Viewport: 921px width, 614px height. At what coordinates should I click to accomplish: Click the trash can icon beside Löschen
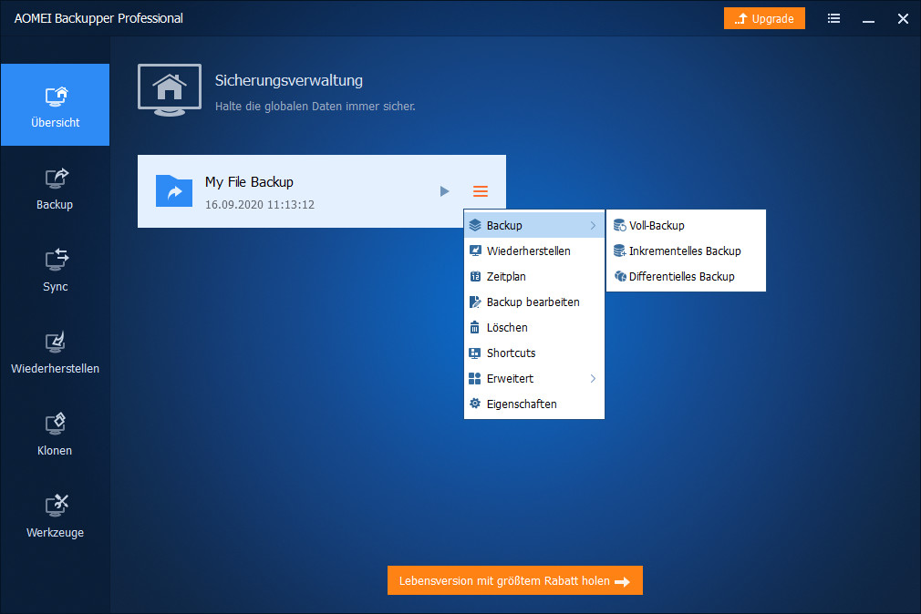[x=474, y=328]
